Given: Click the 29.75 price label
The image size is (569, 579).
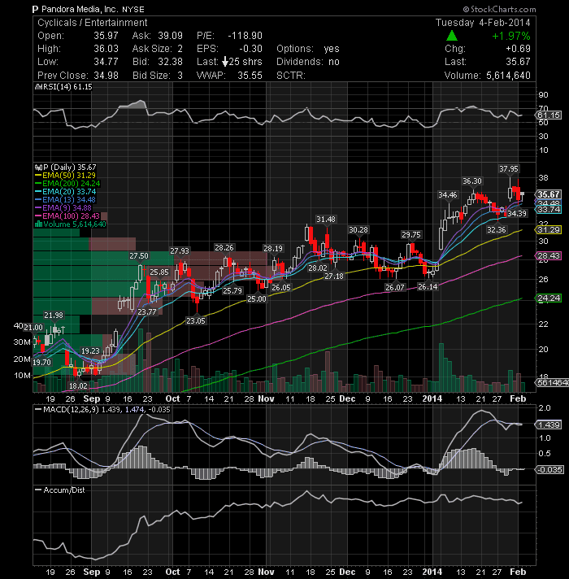Looking at the screenshot, I should (x=411, y=235).
